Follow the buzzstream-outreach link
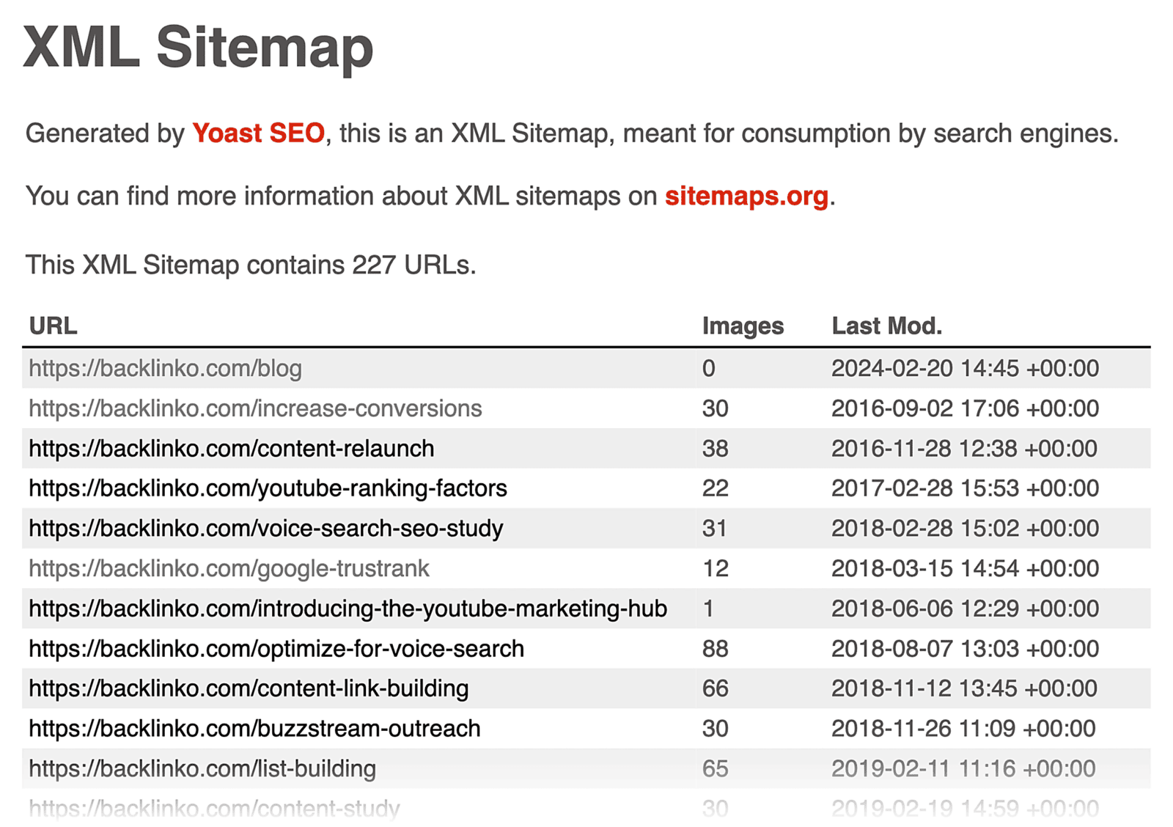The height and width of the screenshot is (827, 1173). coord(254,729)
